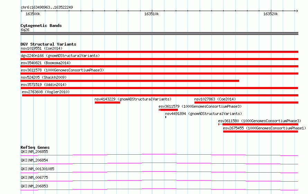Click the DGV Structural Variants track title
The width and height of the screenshot is (308, 194).
pos(48,44)
